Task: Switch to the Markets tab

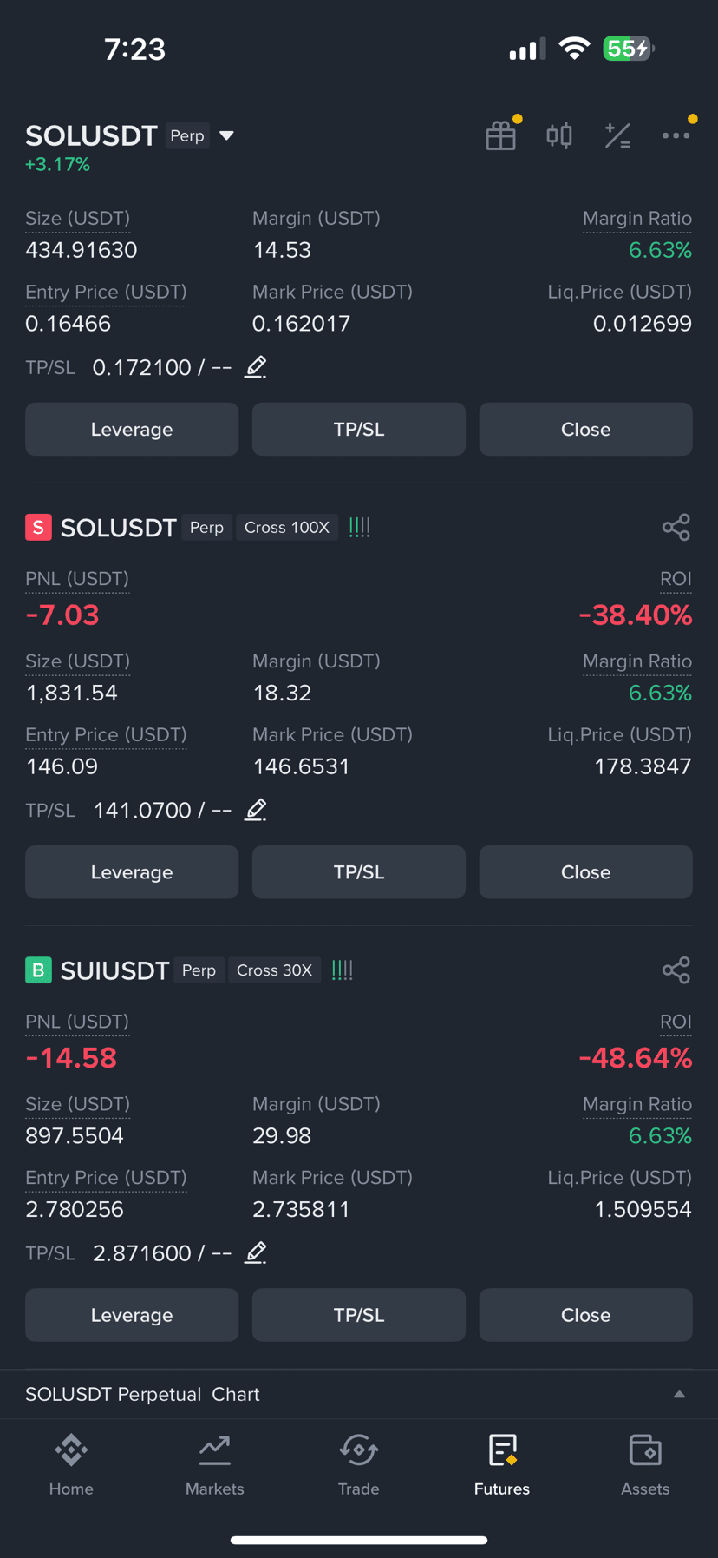Action: 215,1465
